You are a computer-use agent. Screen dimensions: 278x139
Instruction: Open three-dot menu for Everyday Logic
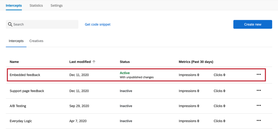click(x=259, y=121)
